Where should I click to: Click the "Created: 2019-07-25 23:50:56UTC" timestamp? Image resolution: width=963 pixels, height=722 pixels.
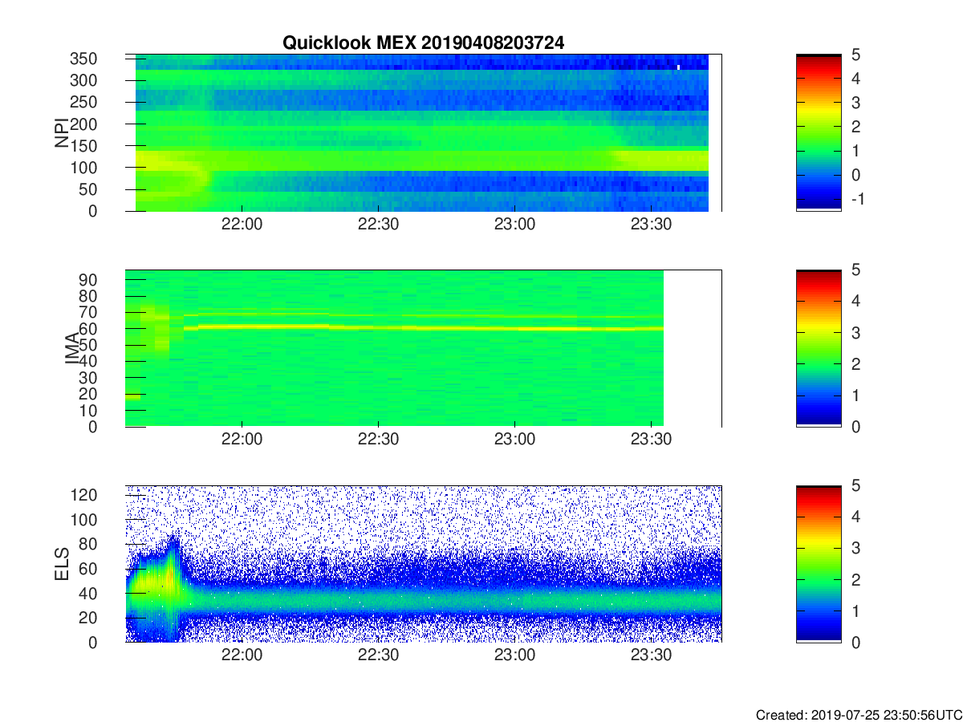pyautogui.click(x=858, y=715)
